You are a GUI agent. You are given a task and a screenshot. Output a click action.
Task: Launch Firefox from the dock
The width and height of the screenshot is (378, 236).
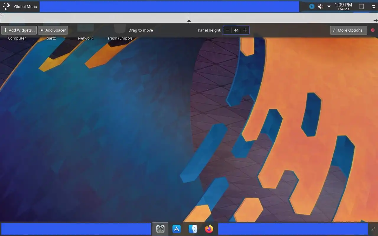(209, 229)
